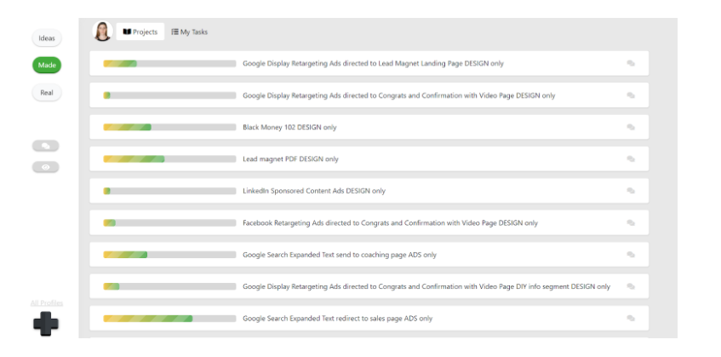Viewport: 721px width, 357px height.
Task: Open comments for Lead Magnet Landing Page project
Action: pyautogui.click(x=631, y=64)
